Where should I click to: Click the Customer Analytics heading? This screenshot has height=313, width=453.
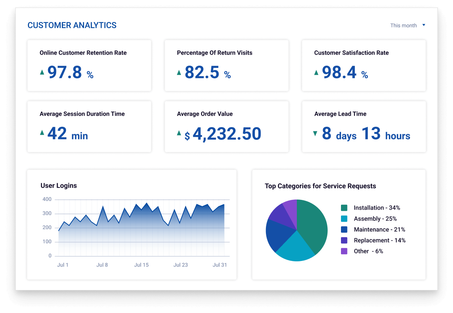coord(72,26)
